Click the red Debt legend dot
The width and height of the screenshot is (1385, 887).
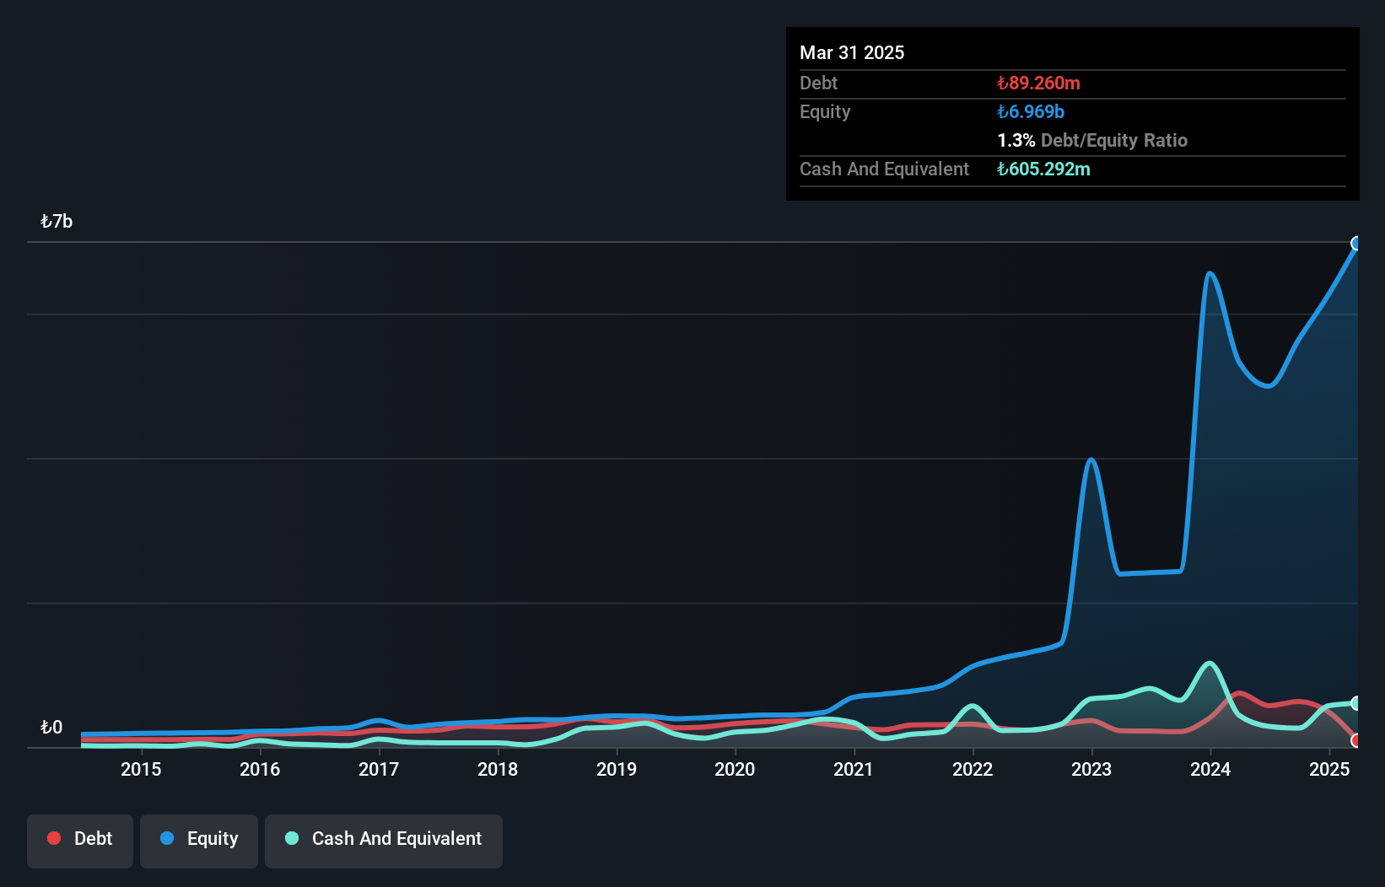point(54,838)
